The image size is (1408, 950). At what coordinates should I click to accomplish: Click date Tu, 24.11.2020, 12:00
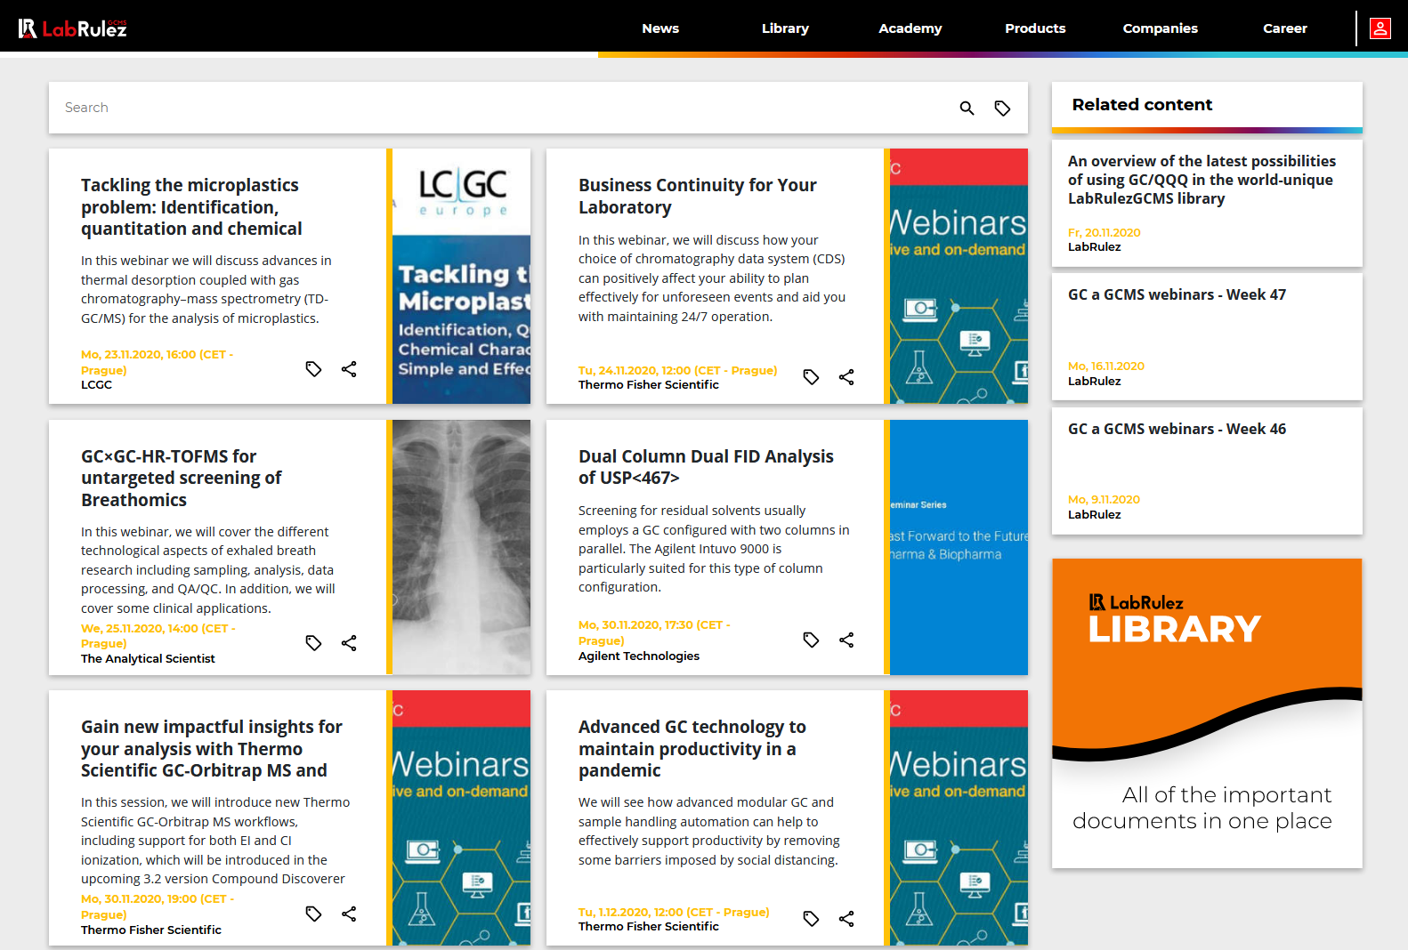coord(677,370)
